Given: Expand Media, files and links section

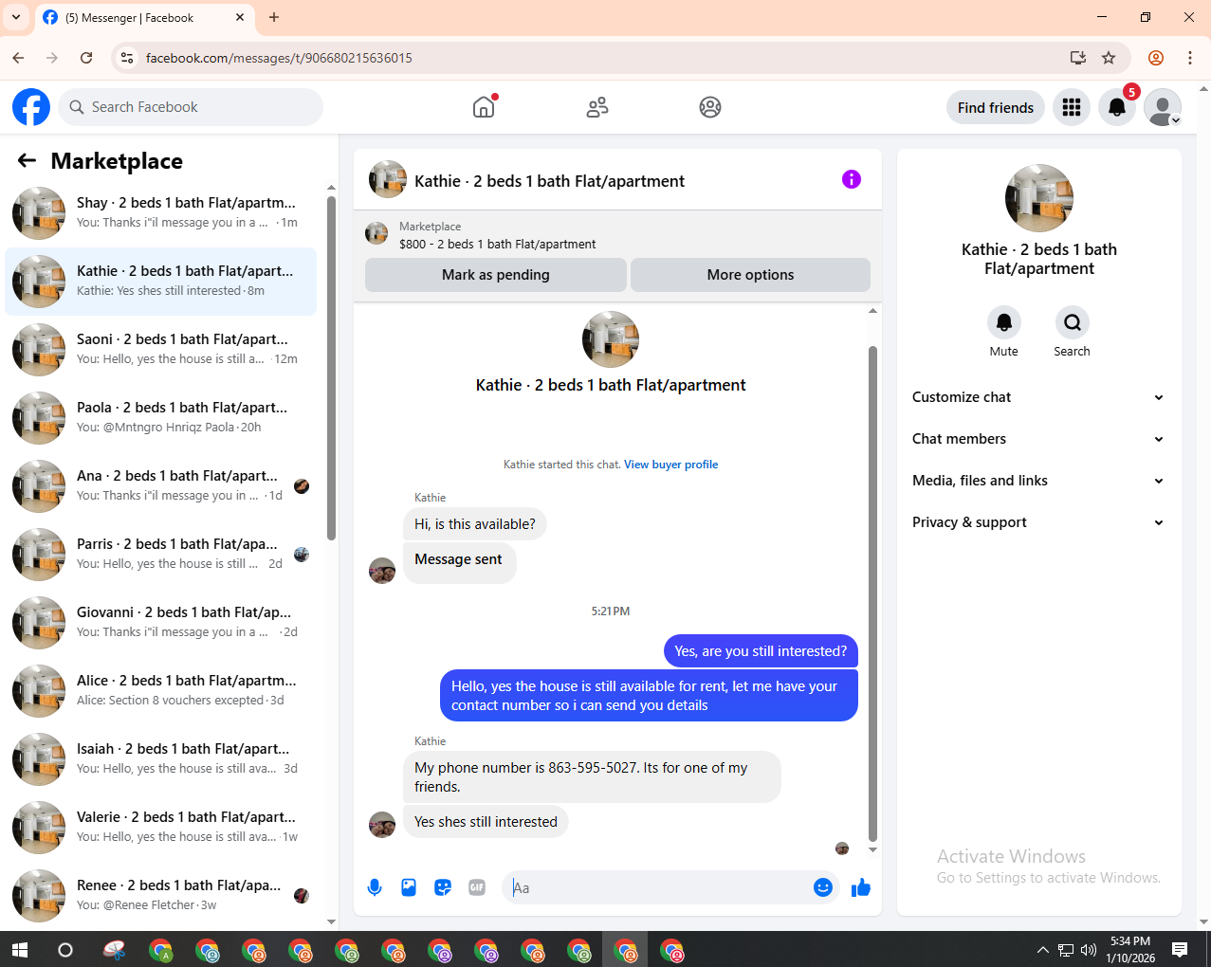Looking at the screenshot, I should pos(1038,481).
